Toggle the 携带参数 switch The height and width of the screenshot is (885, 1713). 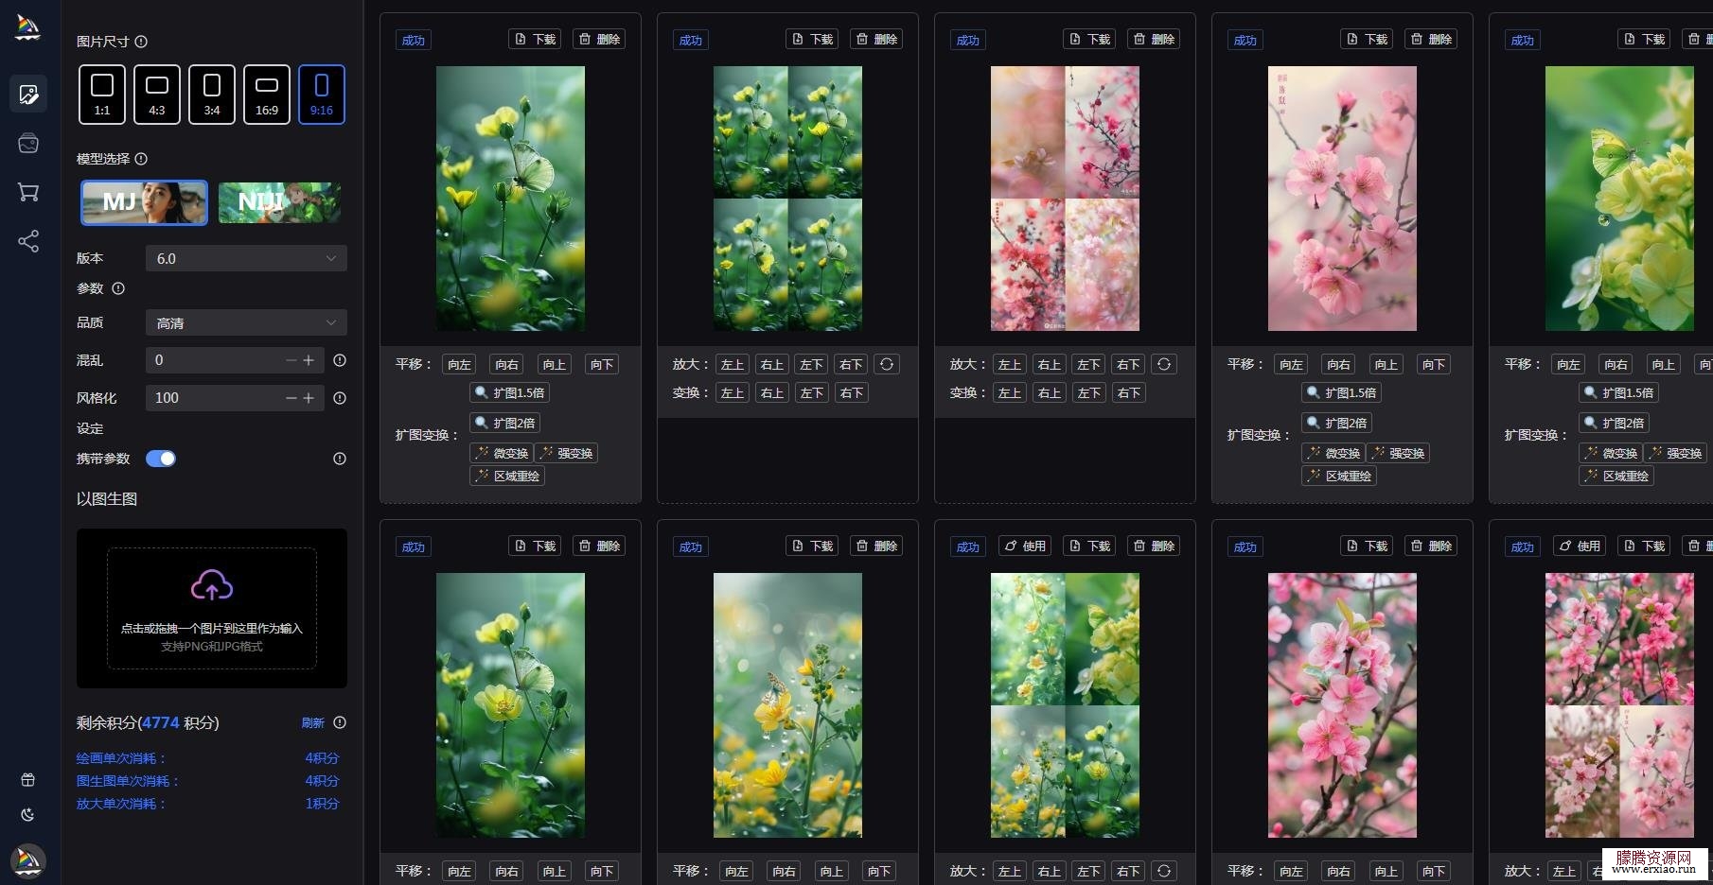click(x=161, y=459)
